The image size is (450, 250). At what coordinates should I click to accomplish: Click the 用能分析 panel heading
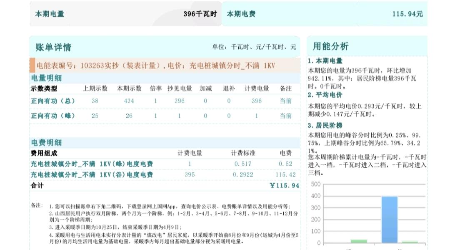tap(330, 46)
